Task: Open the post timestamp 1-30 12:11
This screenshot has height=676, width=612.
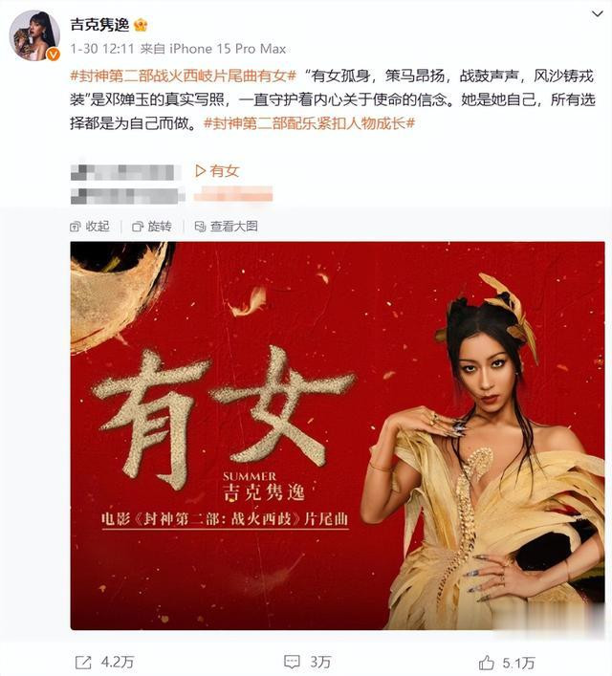Action: coord(102,49)
